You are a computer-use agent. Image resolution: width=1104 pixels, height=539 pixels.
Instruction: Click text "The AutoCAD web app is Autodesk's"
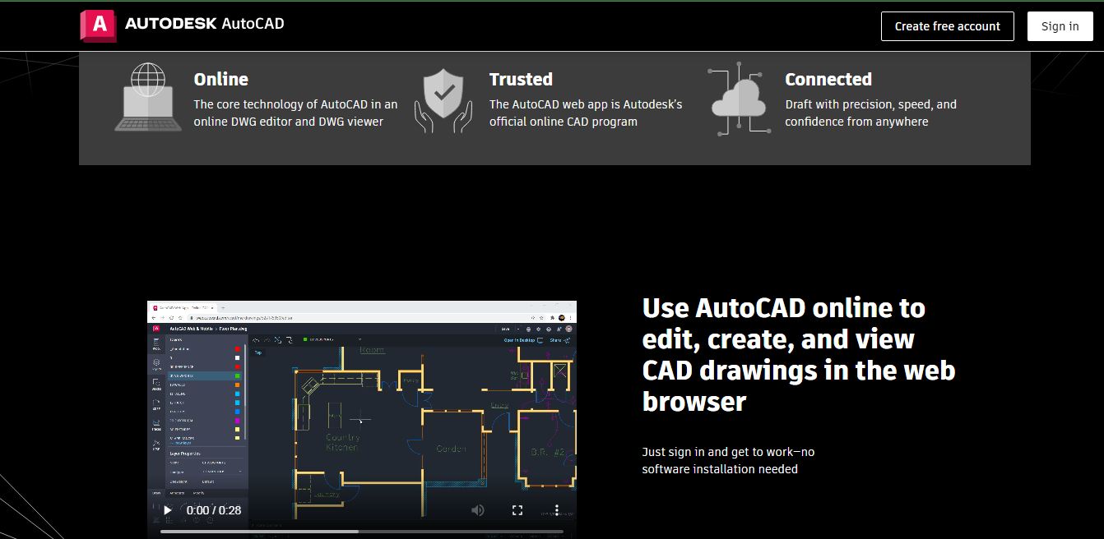tap(586, 104)
